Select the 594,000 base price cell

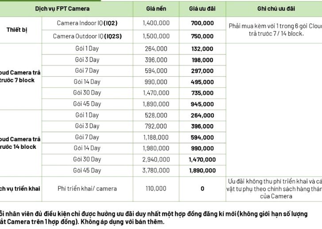pos(156,71)
